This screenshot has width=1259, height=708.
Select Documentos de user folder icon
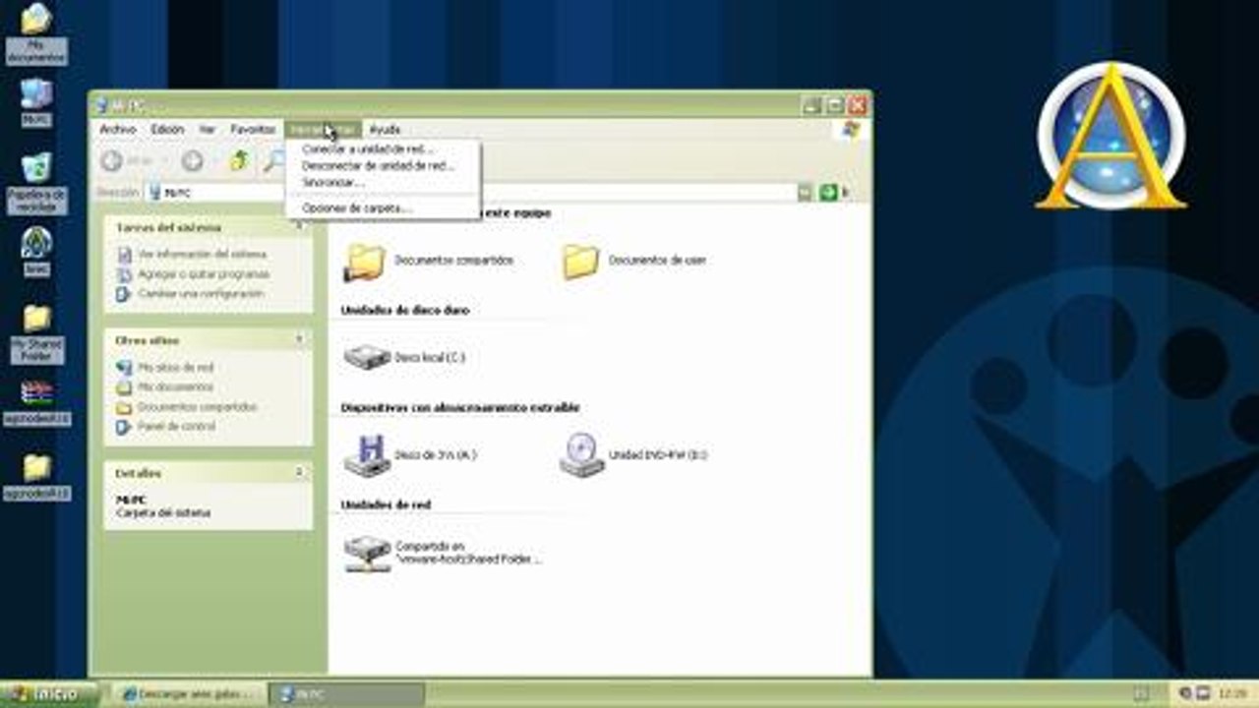click(580, 262)
